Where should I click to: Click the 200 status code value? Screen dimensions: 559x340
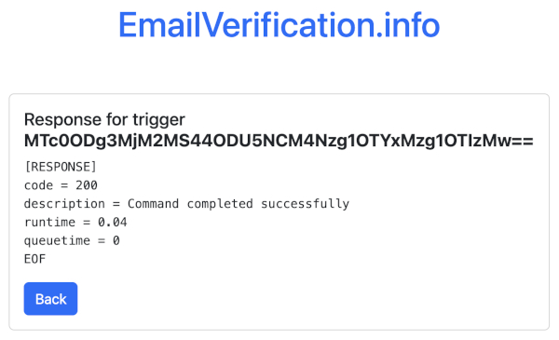[x=87, y=185]
